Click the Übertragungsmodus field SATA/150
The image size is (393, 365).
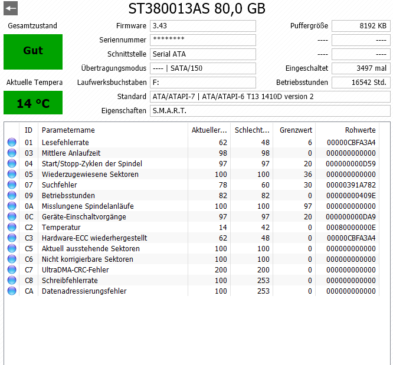pos(203,68)
